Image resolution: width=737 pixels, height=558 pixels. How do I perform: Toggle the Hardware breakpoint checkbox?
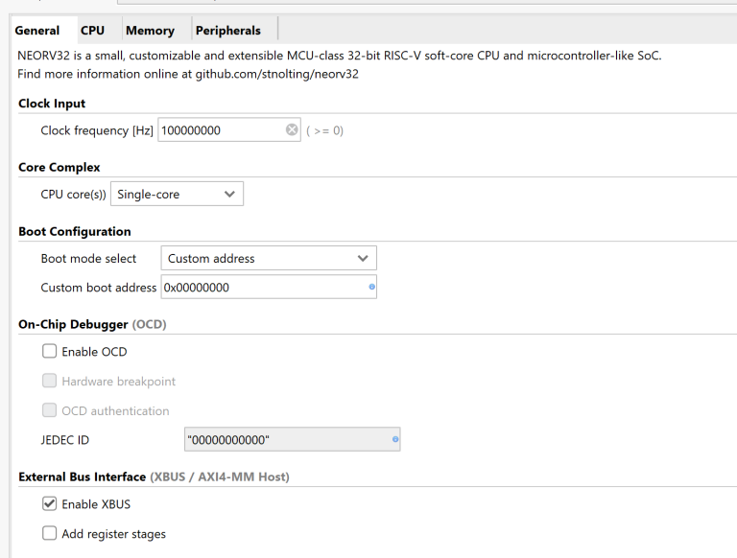click(49, 382)
